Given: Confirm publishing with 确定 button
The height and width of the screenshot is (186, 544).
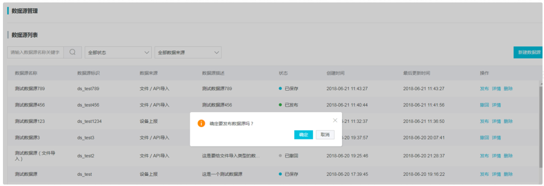Looking at the screenshot, I should [304, 135].
